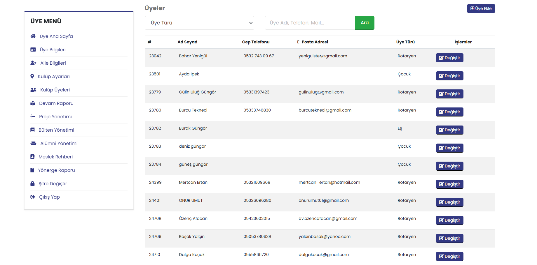Open Yönerge Raporu in the sidebar

coord(56,170)
